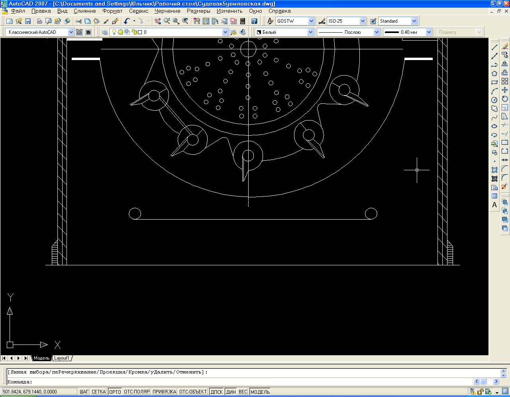Select the Polygon drawing tool
Viewport: 510px width, 397px height.
[x=494, y=74]
